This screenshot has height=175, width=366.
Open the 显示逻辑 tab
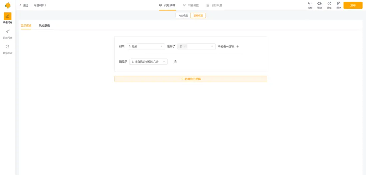click(x=26, y=26)
